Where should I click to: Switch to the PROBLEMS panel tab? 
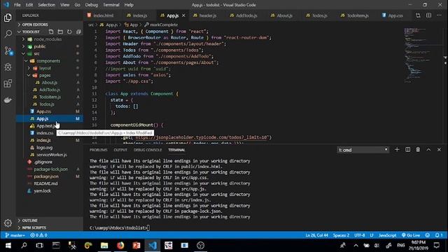[98, 150]
